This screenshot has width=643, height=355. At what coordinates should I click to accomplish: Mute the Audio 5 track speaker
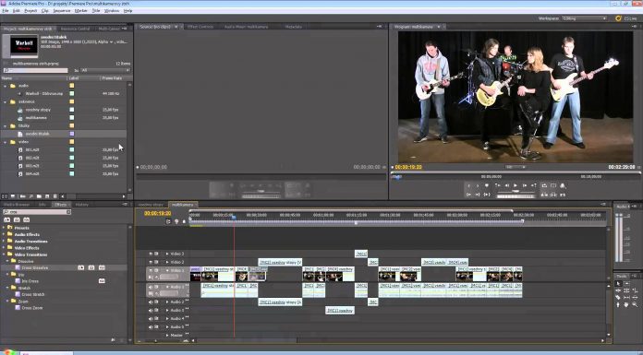(151, 326)
